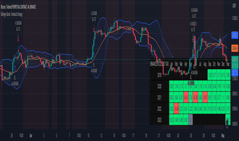Image resolution: width=239 pixels, height=141 pixels.
Task: Click the upper blue price label on axis
Action: pos(235,35)
